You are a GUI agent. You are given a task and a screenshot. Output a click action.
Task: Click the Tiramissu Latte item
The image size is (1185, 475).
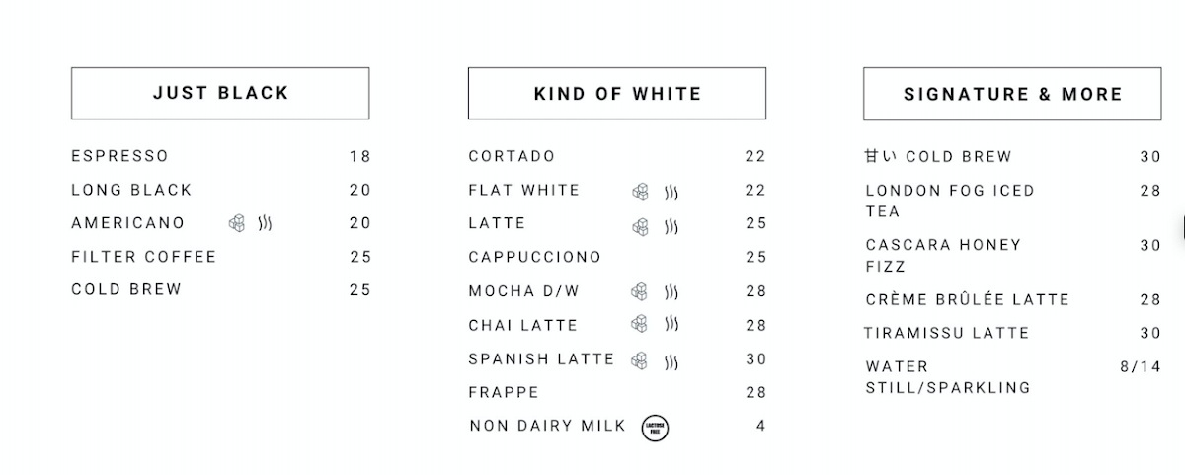pyautogui.click(x=947, y=334)
